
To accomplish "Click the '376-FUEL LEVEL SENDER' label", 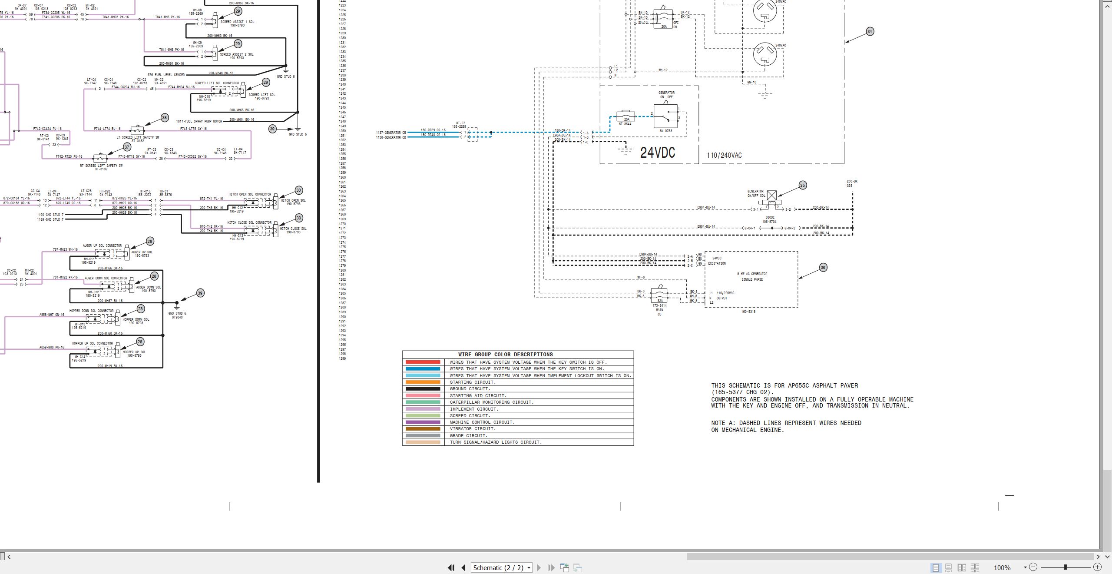I will [x=166, y=75].
